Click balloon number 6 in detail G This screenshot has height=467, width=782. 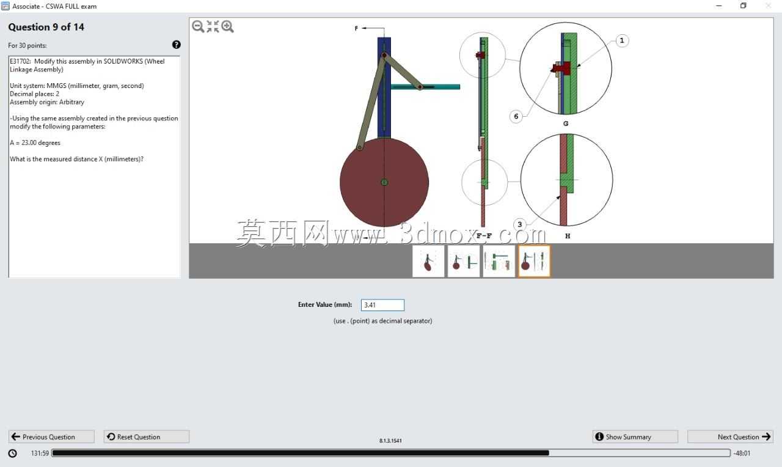point(516,116)
